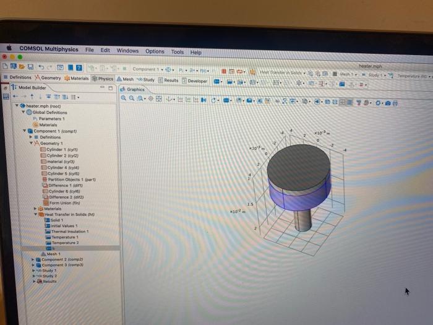Collapse the heater.mph root node

coord(17,105)
